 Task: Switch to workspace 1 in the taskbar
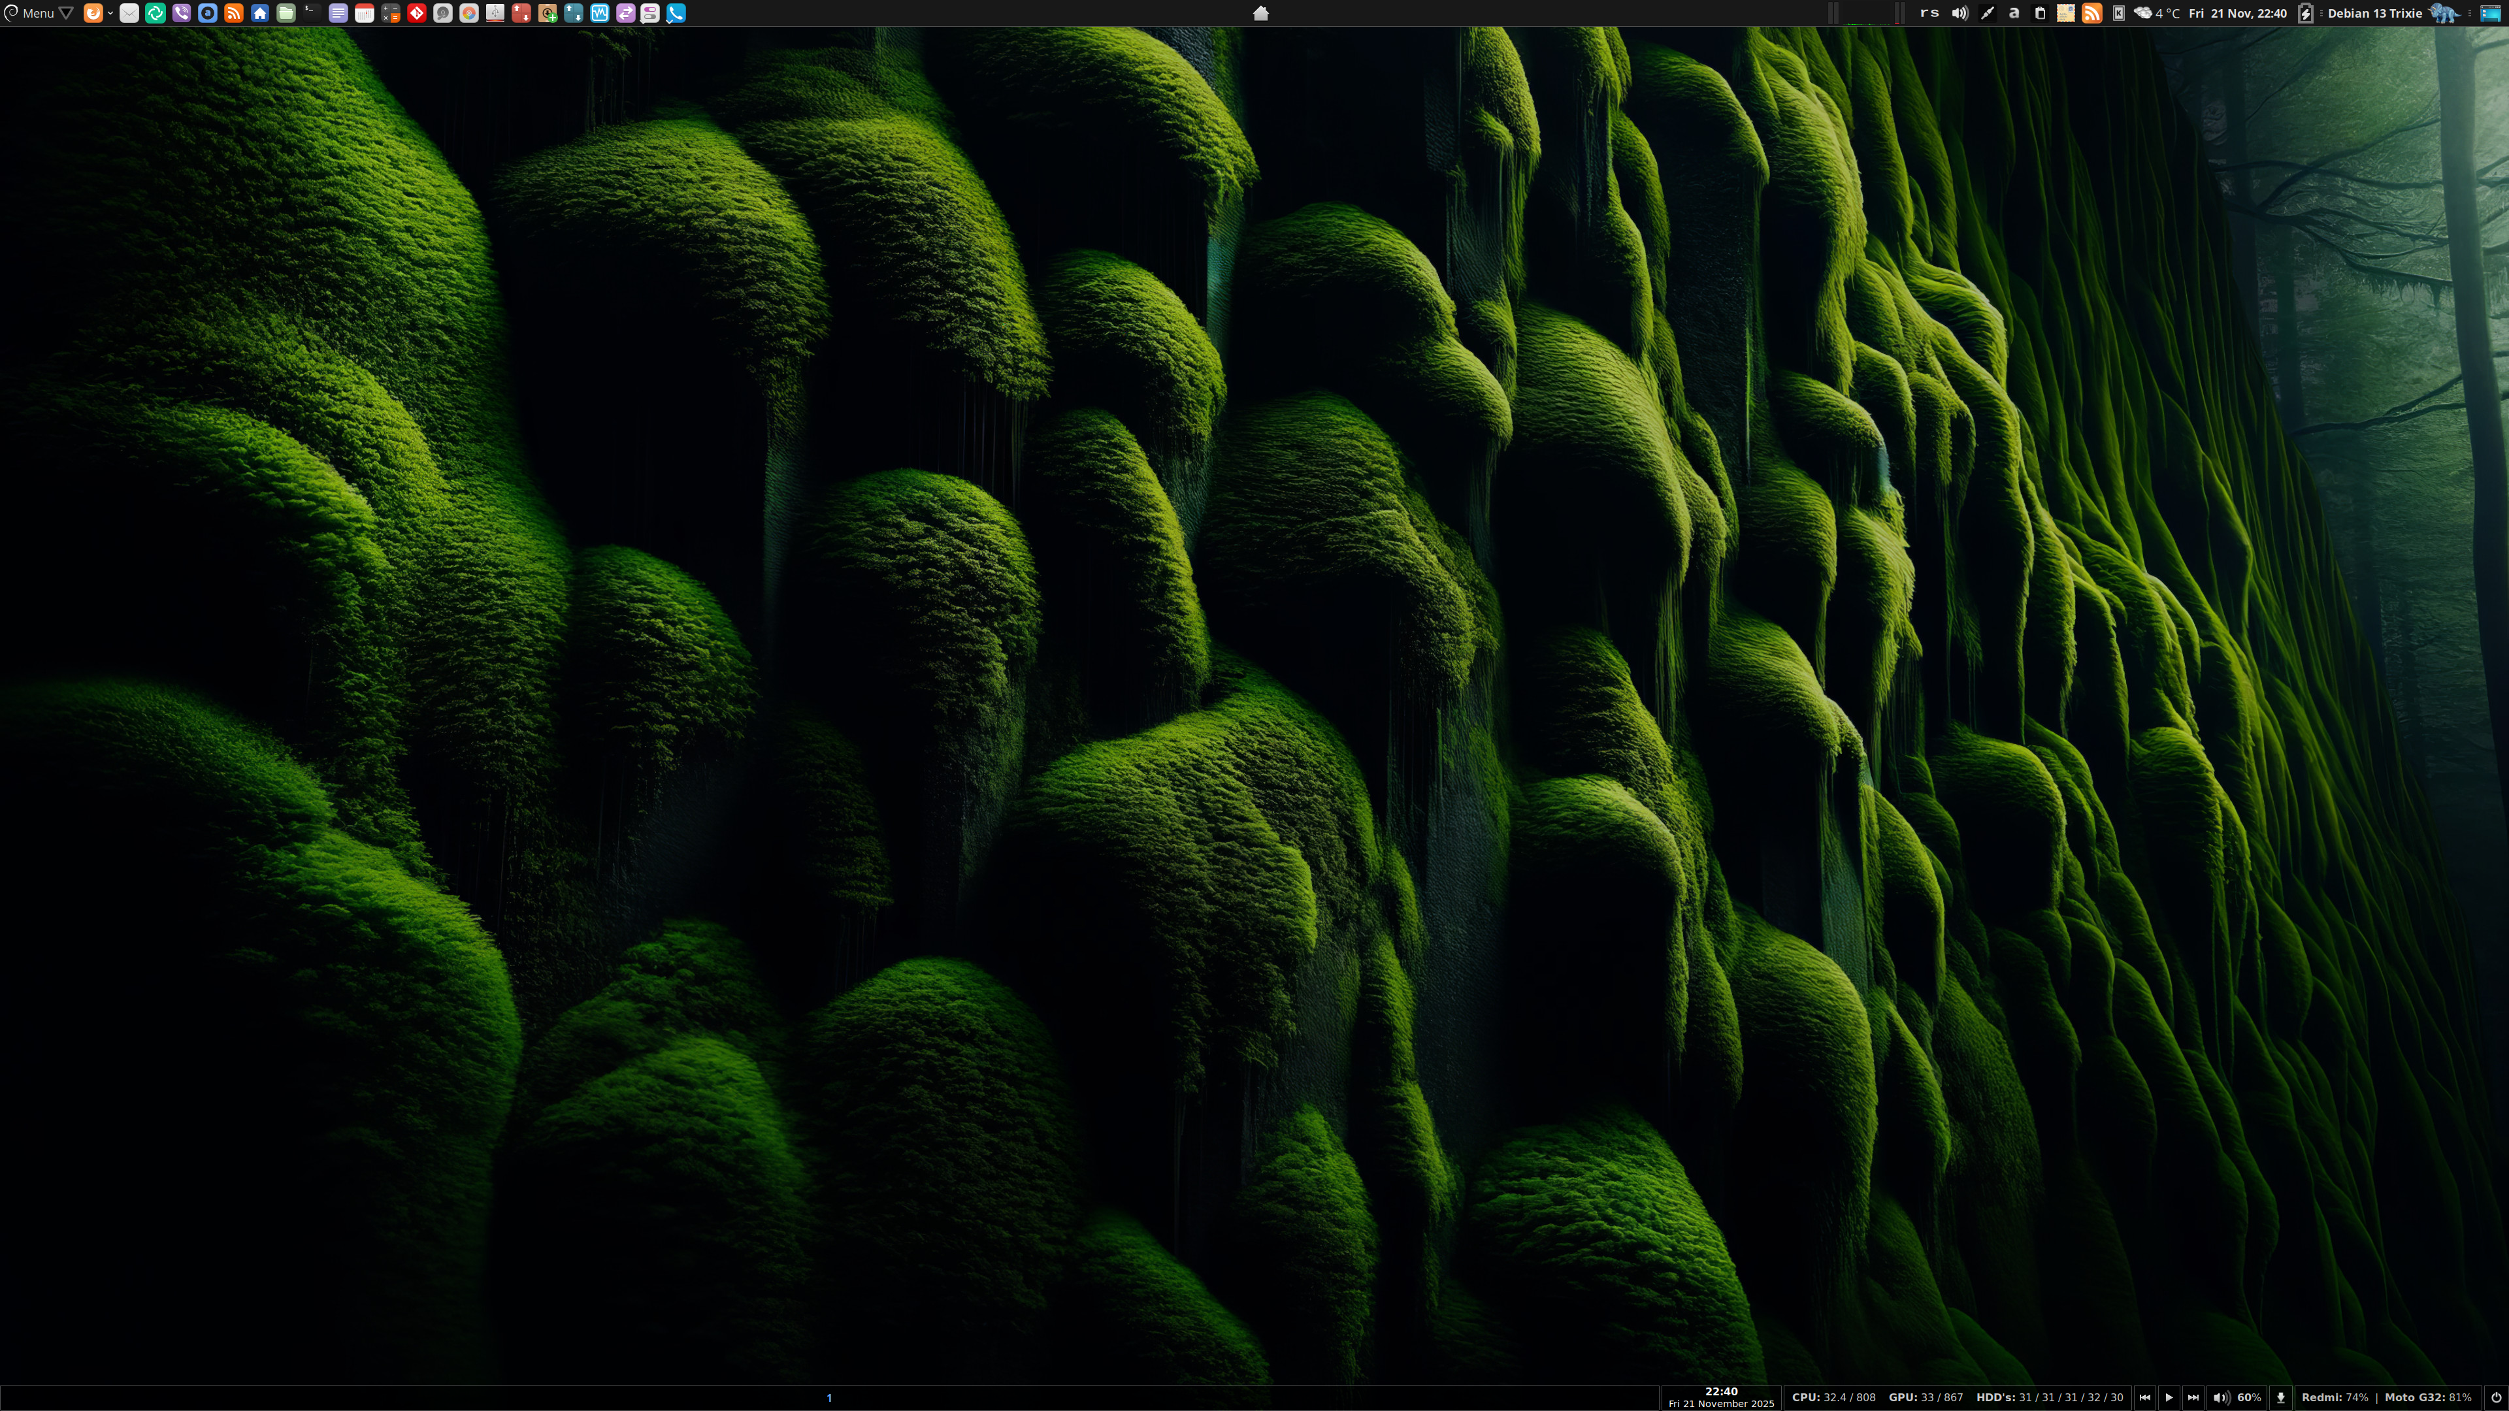point(829,1397)
